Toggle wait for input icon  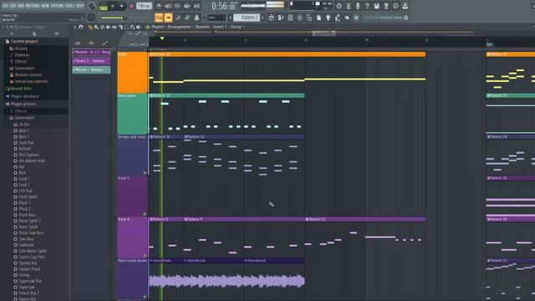[168, 6]
